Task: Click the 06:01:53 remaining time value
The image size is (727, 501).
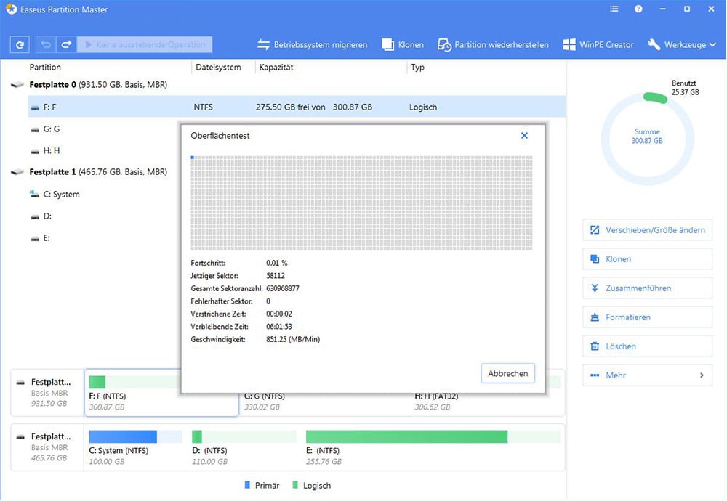Action: (279, 327)
